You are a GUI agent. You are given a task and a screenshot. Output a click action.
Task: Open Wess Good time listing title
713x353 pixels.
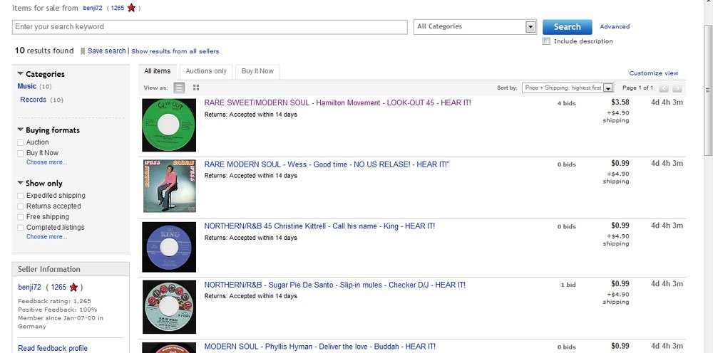pos(327,164)
